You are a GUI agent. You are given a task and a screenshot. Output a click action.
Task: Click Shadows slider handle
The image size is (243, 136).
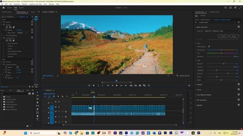point(228,73)
